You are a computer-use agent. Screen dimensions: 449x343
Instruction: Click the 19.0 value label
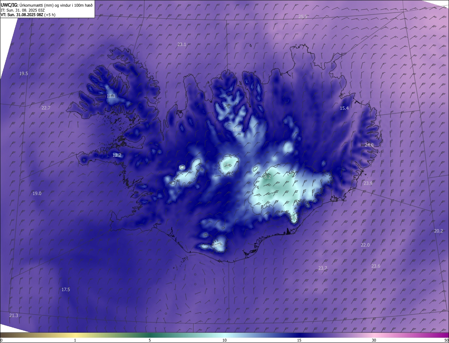[x=37, y=193]
